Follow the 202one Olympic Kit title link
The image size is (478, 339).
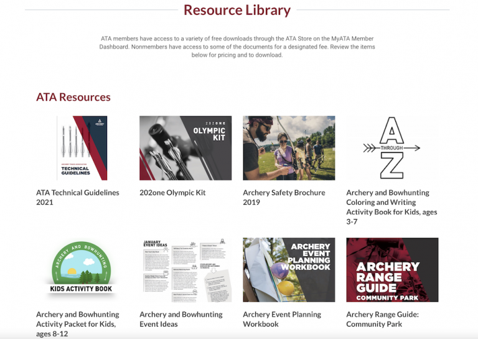[x=172, y=193]
